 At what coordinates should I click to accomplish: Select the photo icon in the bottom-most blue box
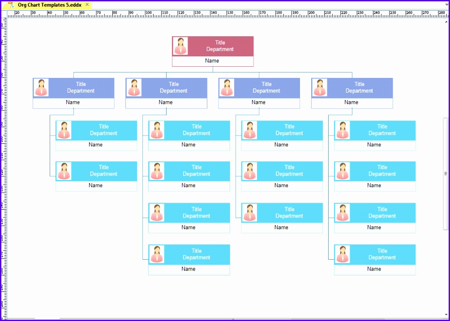pyautogui.click(x=156, y=254)
